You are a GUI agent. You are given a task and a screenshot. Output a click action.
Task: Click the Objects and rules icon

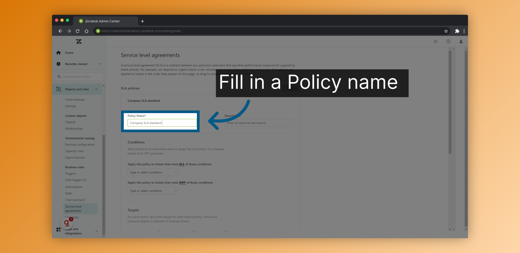58,89
